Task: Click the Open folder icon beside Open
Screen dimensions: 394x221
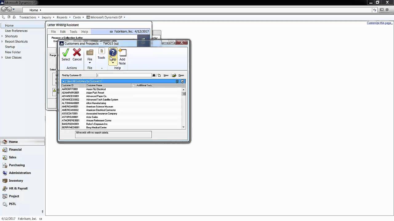Action: pos(174,75)
